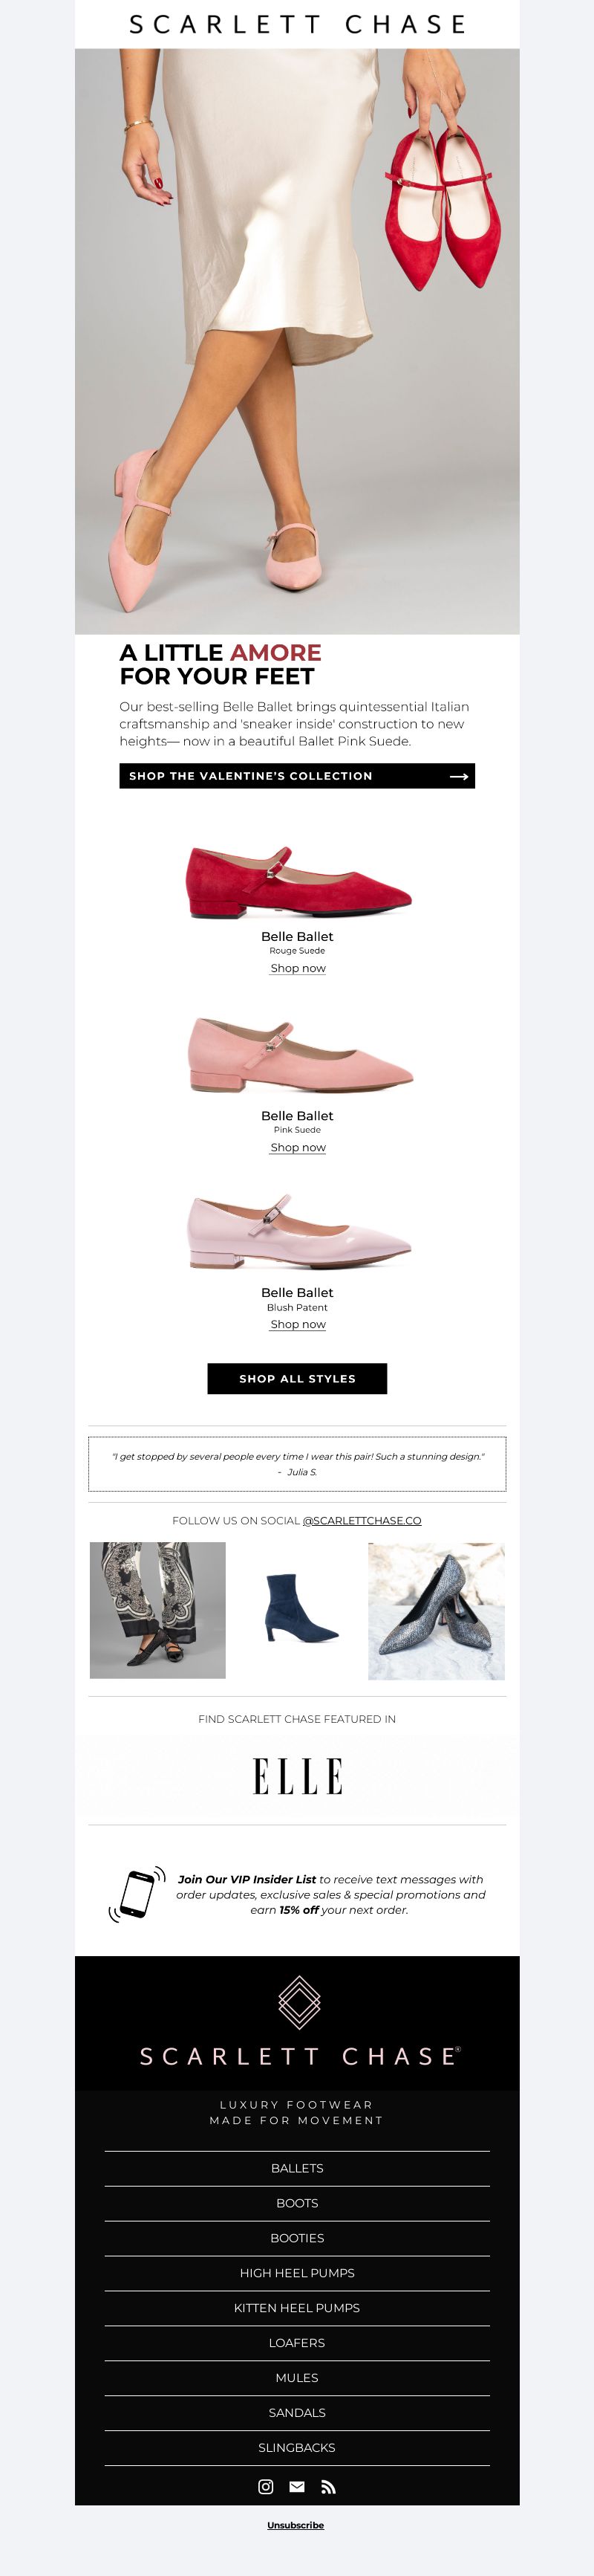Image resolution: width=594 pixels, height=2576 pixels.
Task: Click the Shop All Styles button
Action: click(x=298, y=1378)
